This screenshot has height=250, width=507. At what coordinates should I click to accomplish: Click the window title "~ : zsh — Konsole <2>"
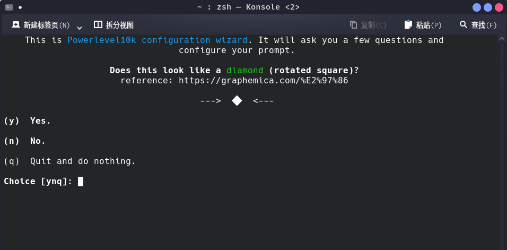(248, 7)
